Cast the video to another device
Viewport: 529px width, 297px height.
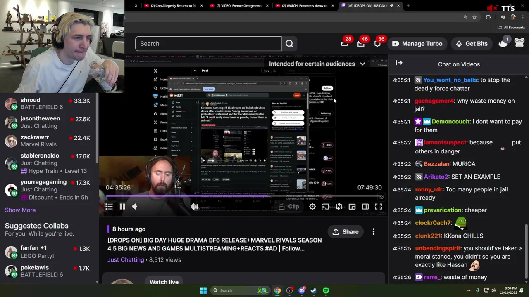(x=326, y=207)
